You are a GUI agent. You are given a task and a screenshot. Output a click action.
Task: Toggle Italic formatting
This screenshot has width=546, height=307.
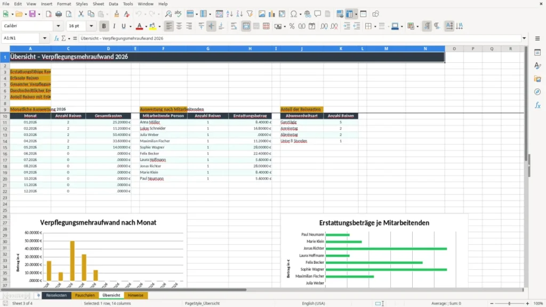point(114,26)
